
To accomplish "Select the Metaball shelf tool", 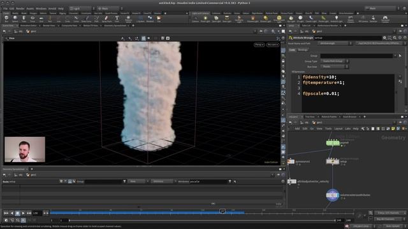I will [x=150, y=18].
